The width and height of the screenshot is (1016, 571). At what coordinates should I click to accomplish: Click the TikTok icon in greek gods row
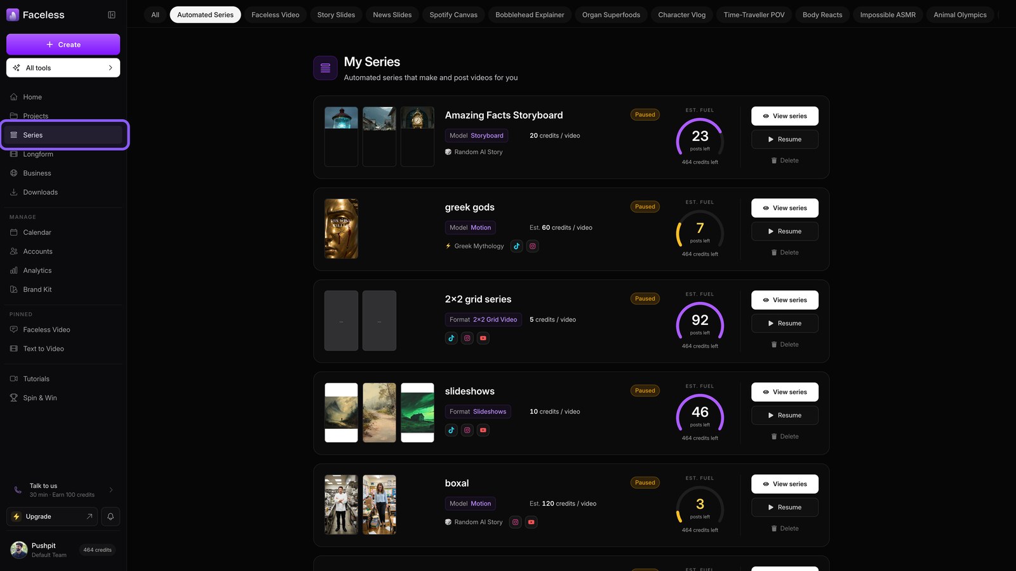click(x=517, y=246)
